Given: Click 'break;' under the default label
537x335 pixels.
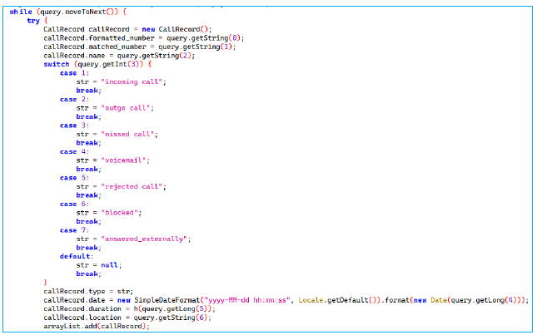Looking at the screenshot, I should [89, 273].
